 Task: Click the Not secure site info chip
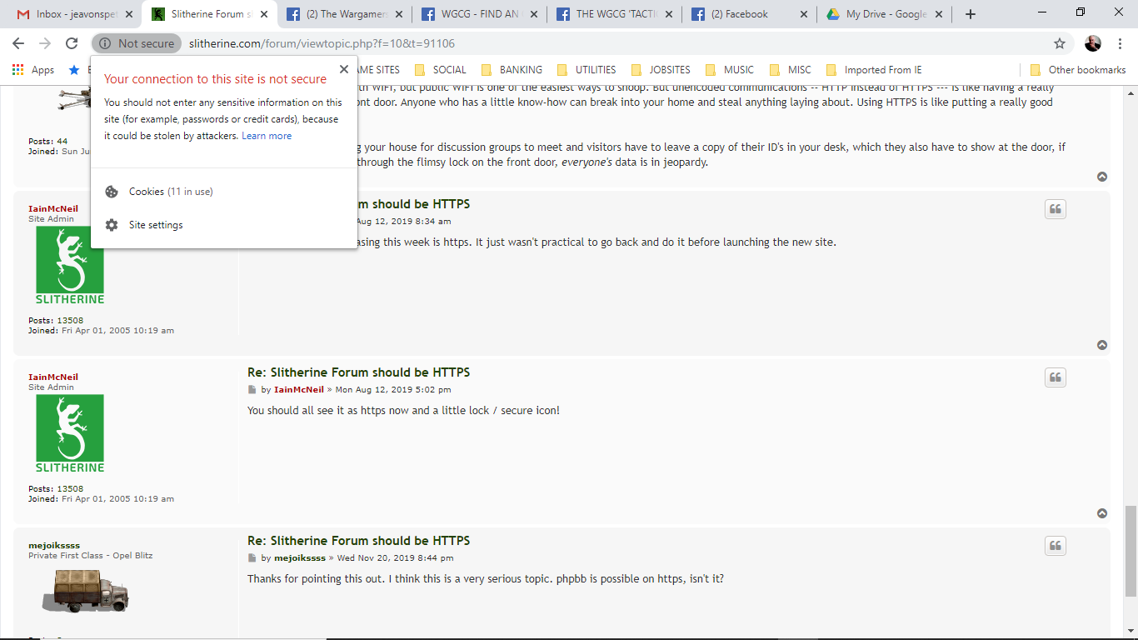(137, 43)
